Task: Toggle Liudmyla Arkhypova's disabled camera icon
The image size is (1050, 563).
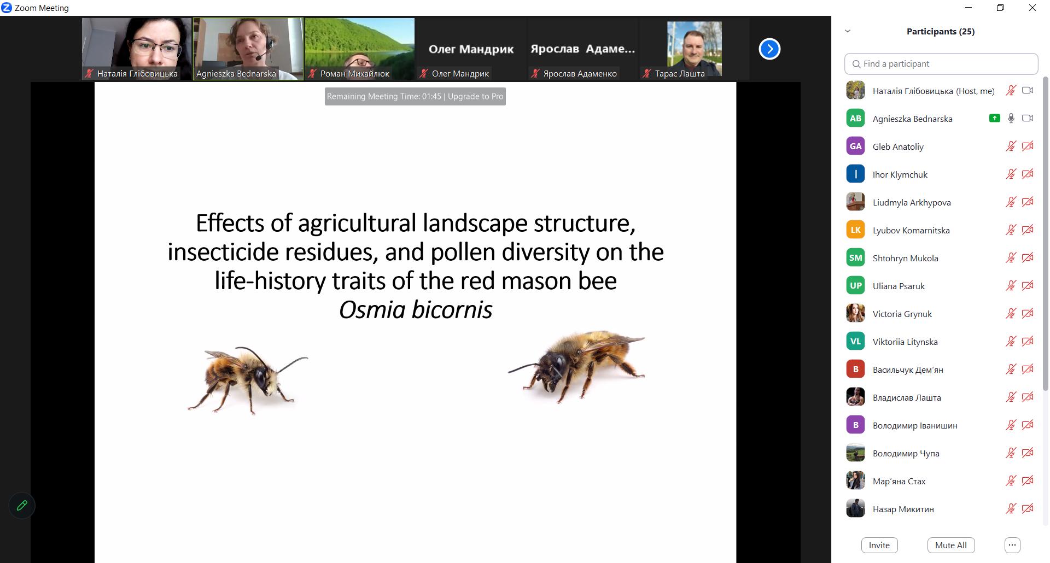Action: tap(1028, 202)
